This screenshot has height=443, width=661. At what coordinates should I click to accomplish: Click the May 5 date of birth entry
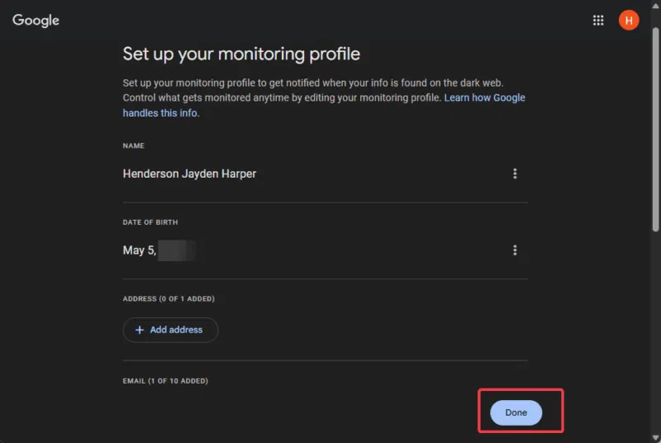pos(139,250)
